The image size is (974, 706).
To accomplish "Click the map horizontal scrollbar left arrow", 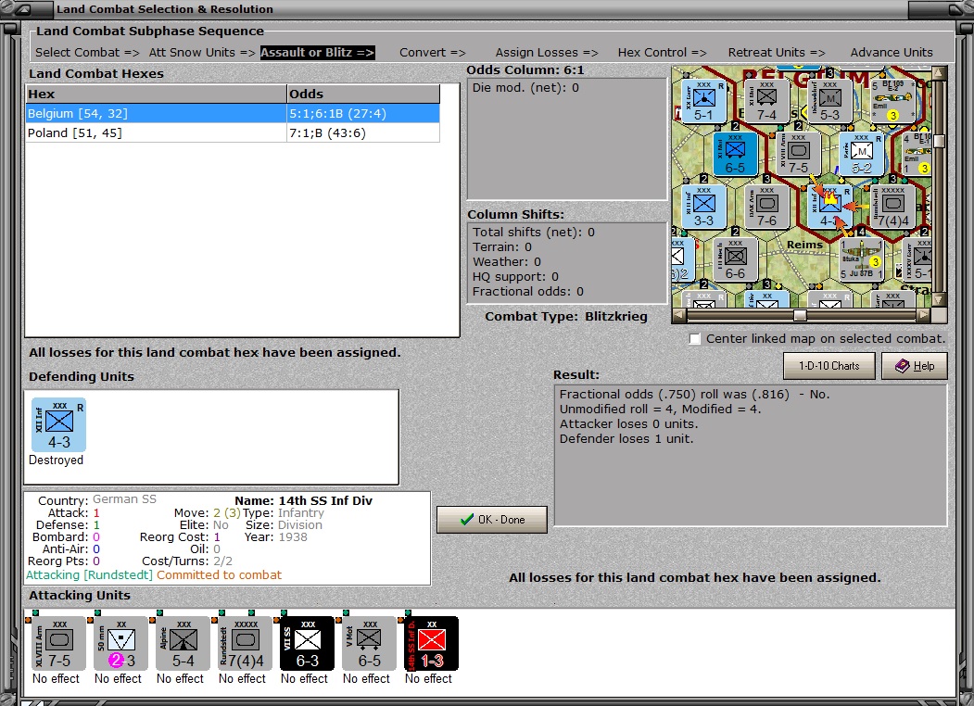I will (x=678, y=315).
